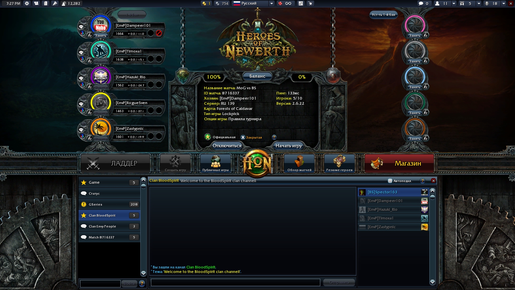This screenshot has width=515, height=290.
Task: Open Public Games (Публичные игры) icon
Action: [216, 163]
